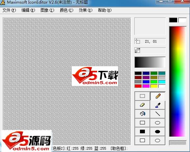Choose the solid black filled rectangle tool
The width and height of the screenshot is (190, 152).
[x=142, y=131]
